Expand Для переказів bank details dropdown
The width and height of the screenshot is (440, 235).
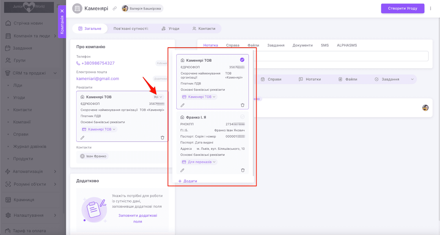199,162
